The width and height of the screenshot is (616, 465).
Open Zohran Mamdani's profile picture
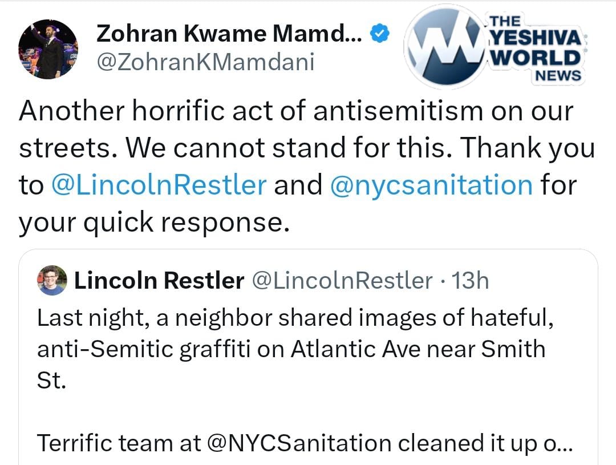(x=48, y=49)
